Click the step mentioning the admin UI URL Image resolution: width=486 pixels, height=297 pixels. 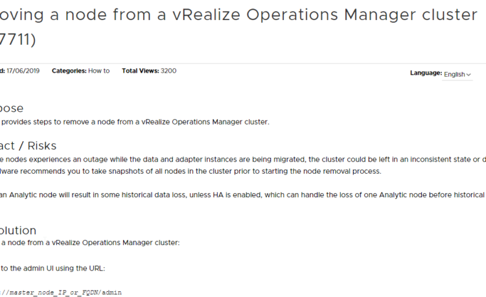pyautogui.click(x=52, y=268)
